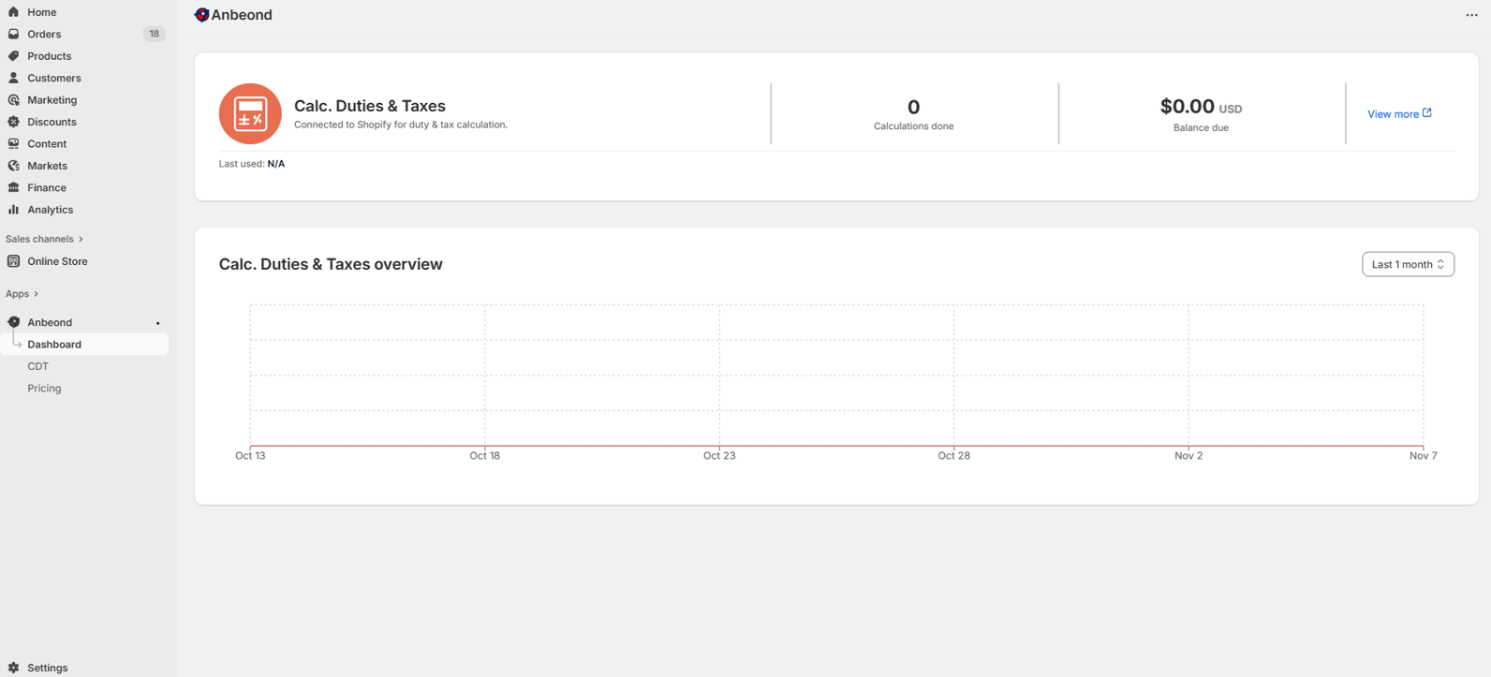Viewport: 1491px width, 677px height.
Task: Click the Finance bank icon
Action: click(x=13, y=187)
